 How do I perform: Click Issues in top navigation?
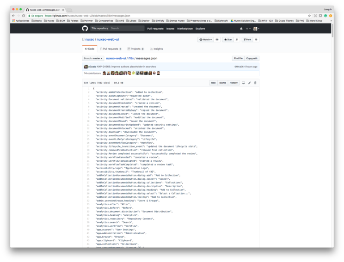[170, 29]
